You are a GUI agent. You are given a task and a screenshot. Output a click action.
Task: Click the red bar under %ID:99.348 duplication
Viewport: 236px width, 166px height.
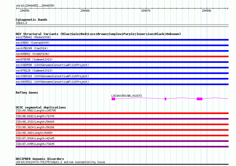[x=122, y=136]
